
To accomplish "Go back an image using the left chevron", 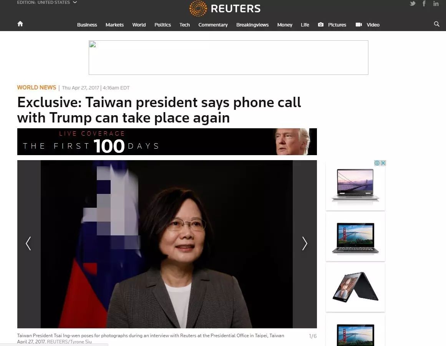I will tap(28, 243).
